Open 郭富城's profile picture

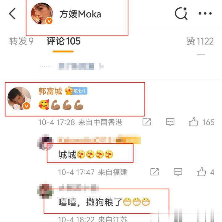pos(19,98)
